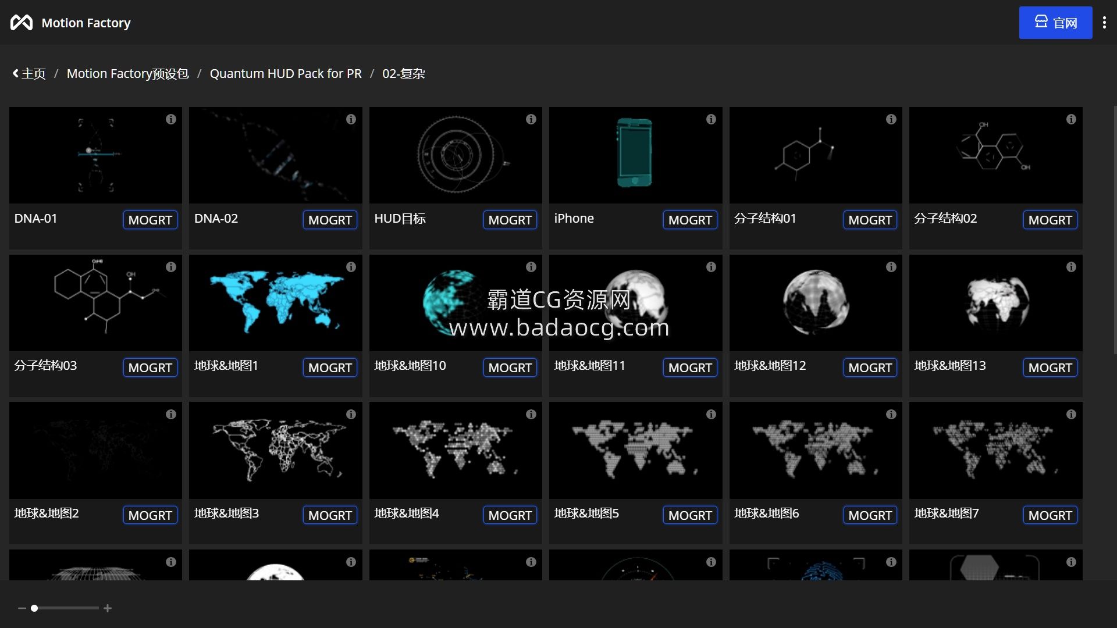The height and width of the screenshot is (628, 1117).
Task: Click MOGRT button on iPhone card
Action: pos(690,220)
